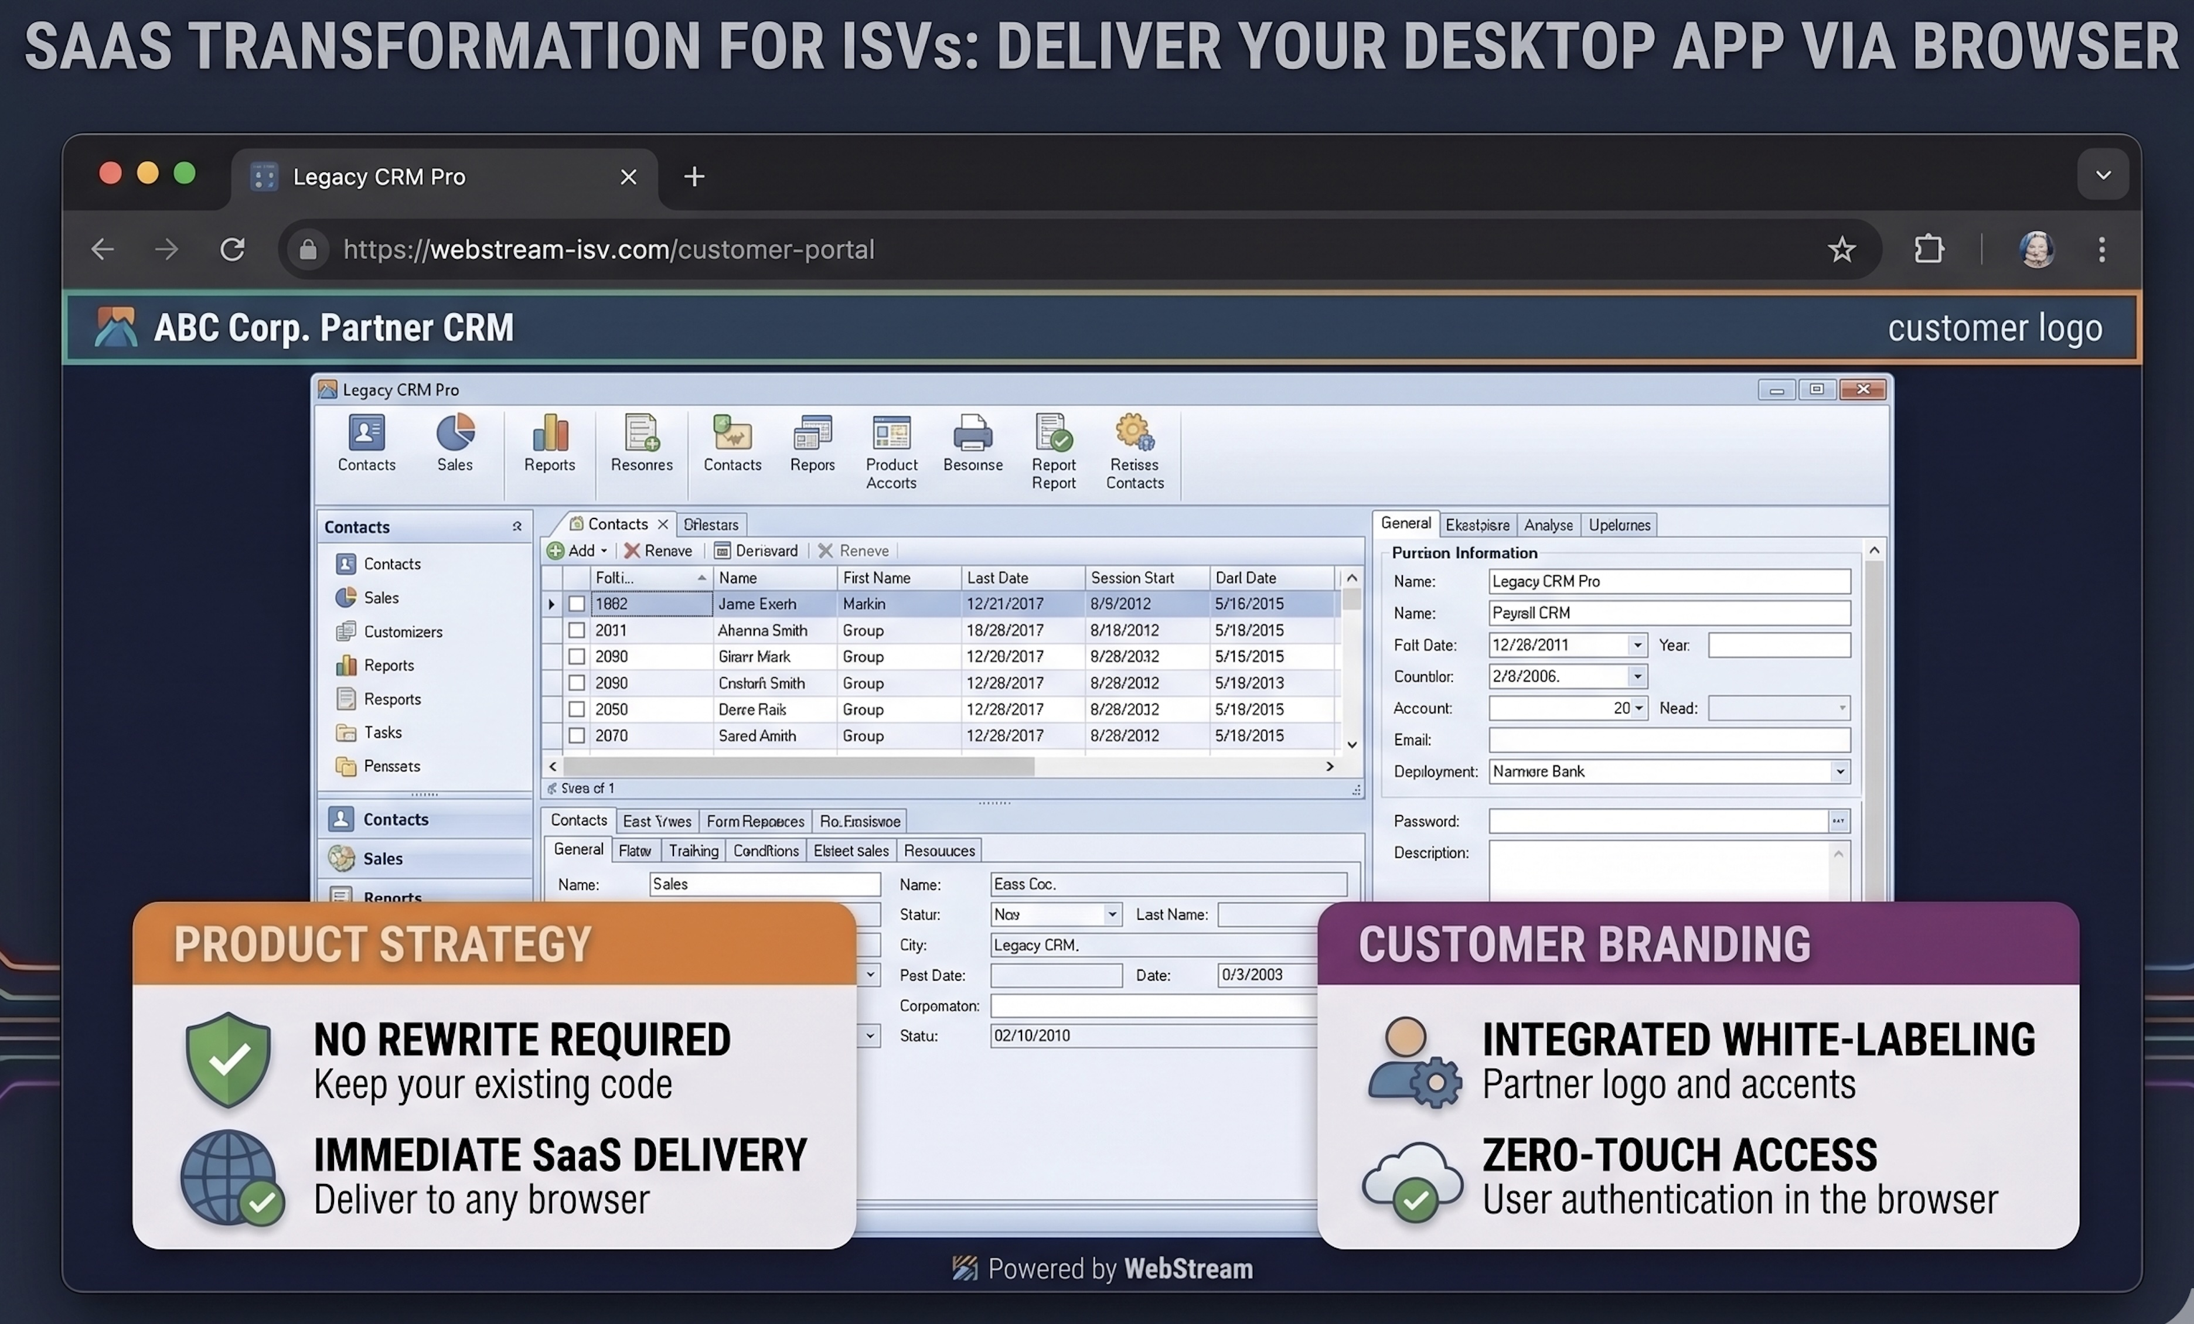This screenshot has width=2194, height=1324.
Task: Open the browser profile avatar
Action: (x=2036, y=250)
